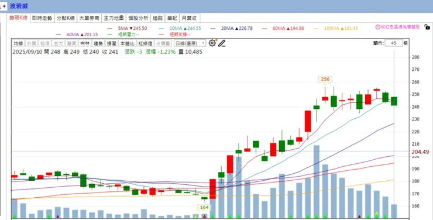The height and width of the screenshot is (220, 433).
Task: Click the 10MA 244.55 legend entry
Action: click(x=180, y=29)
